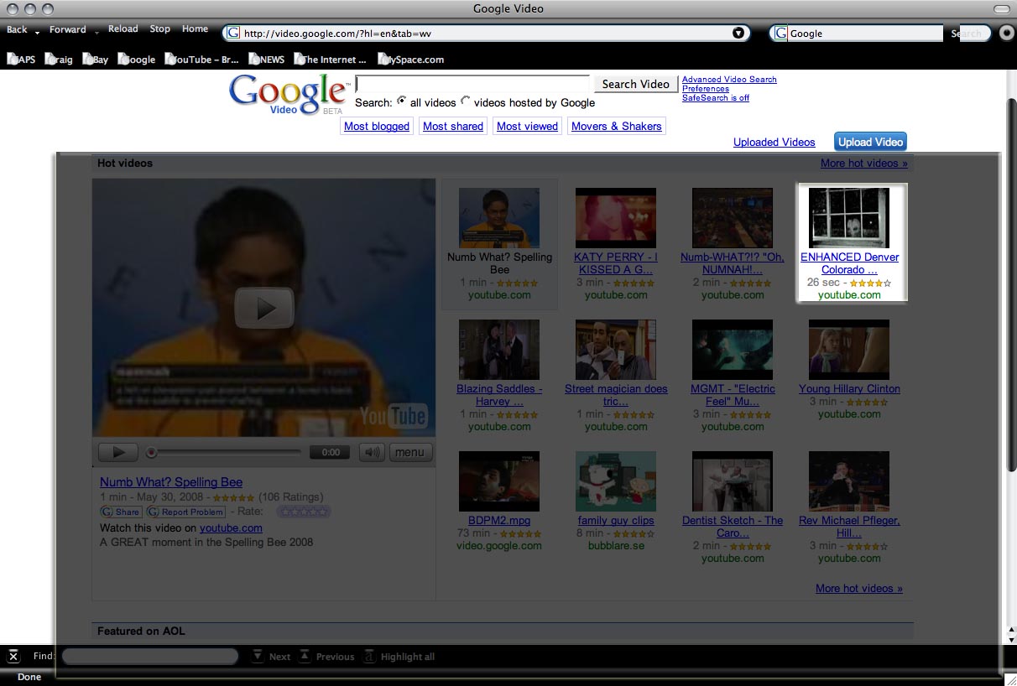Click the page's vertical scrollbar

[1009, 285]
